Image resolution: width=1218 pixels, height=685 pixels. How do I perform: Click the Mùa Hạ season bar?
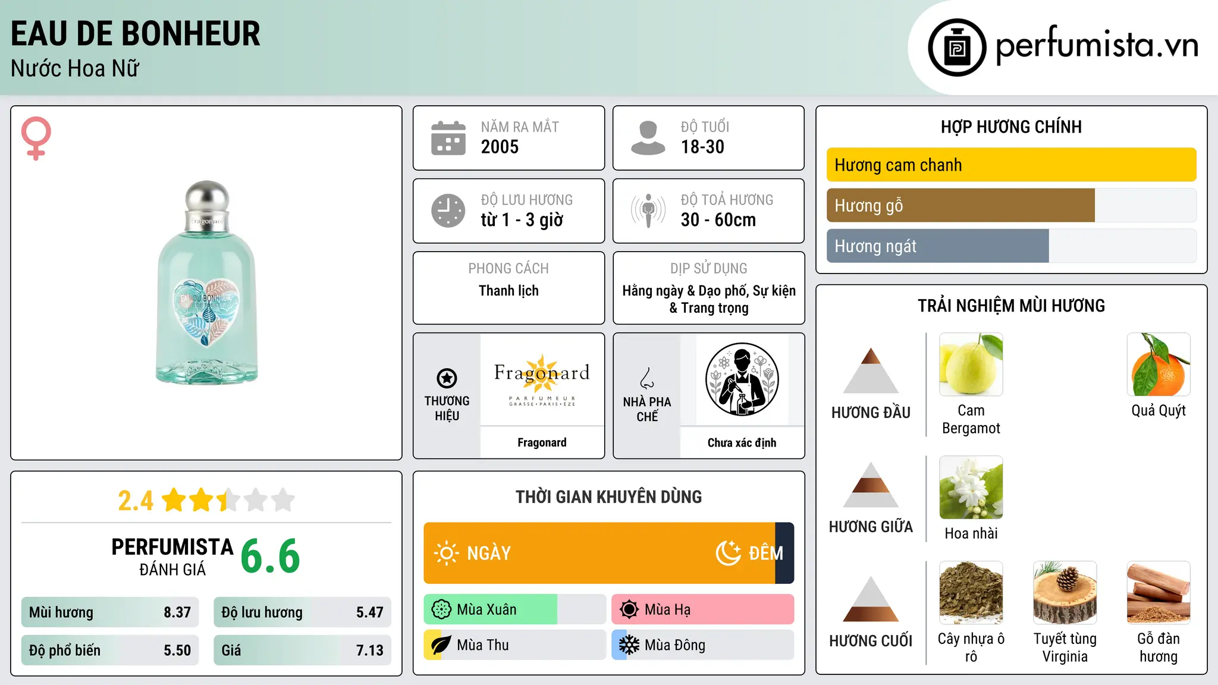pyautogui.click(x=703, y=609)
